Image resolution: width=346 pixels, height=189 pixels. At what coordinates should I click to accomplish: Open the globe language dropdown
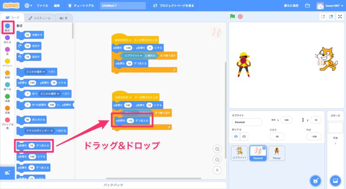point(29,6)
